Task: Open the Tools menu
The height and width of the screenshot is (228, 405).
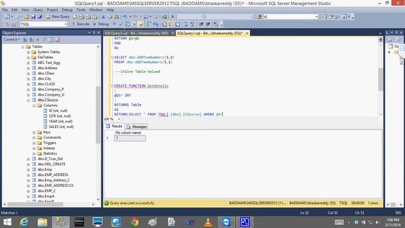Action: [x=81, y=9]
